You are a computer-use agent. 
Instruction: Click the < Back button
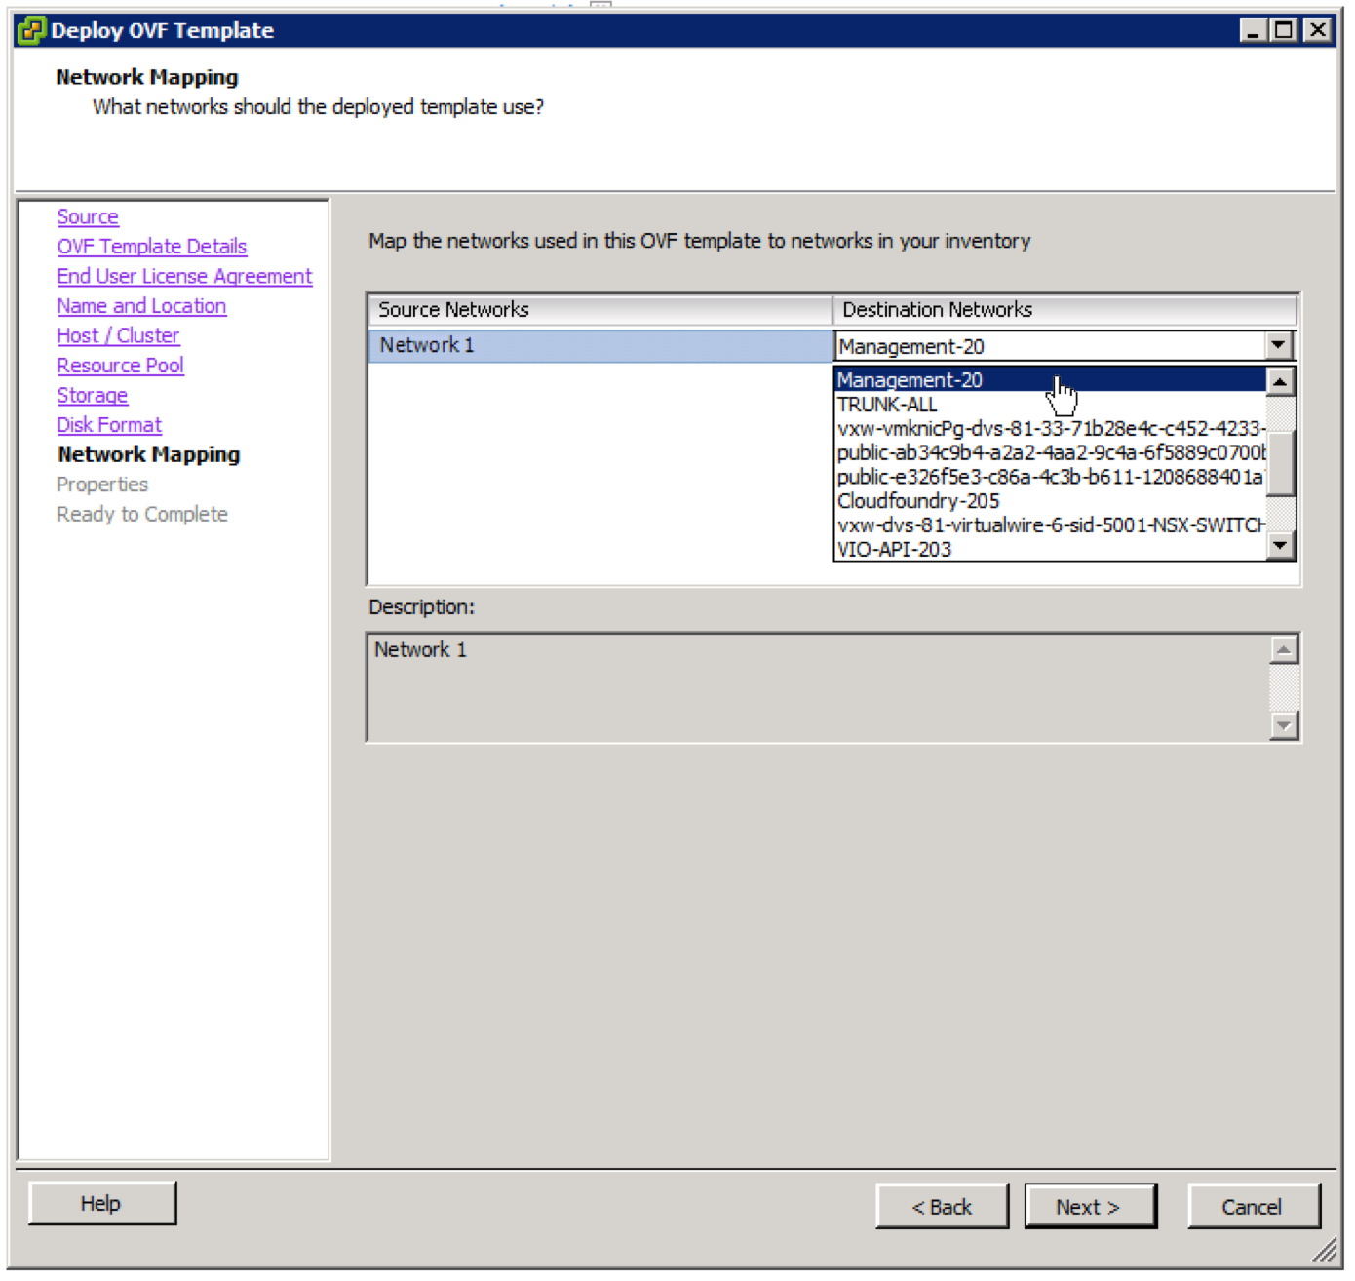tap(942, 1209)
